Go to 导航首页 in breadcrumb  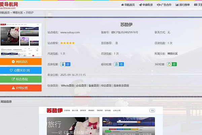tap(5, 13)
